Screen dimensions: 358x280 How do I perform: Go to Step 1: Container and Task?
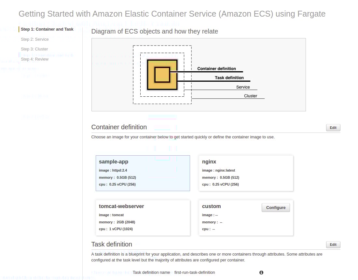coord(47,29)
